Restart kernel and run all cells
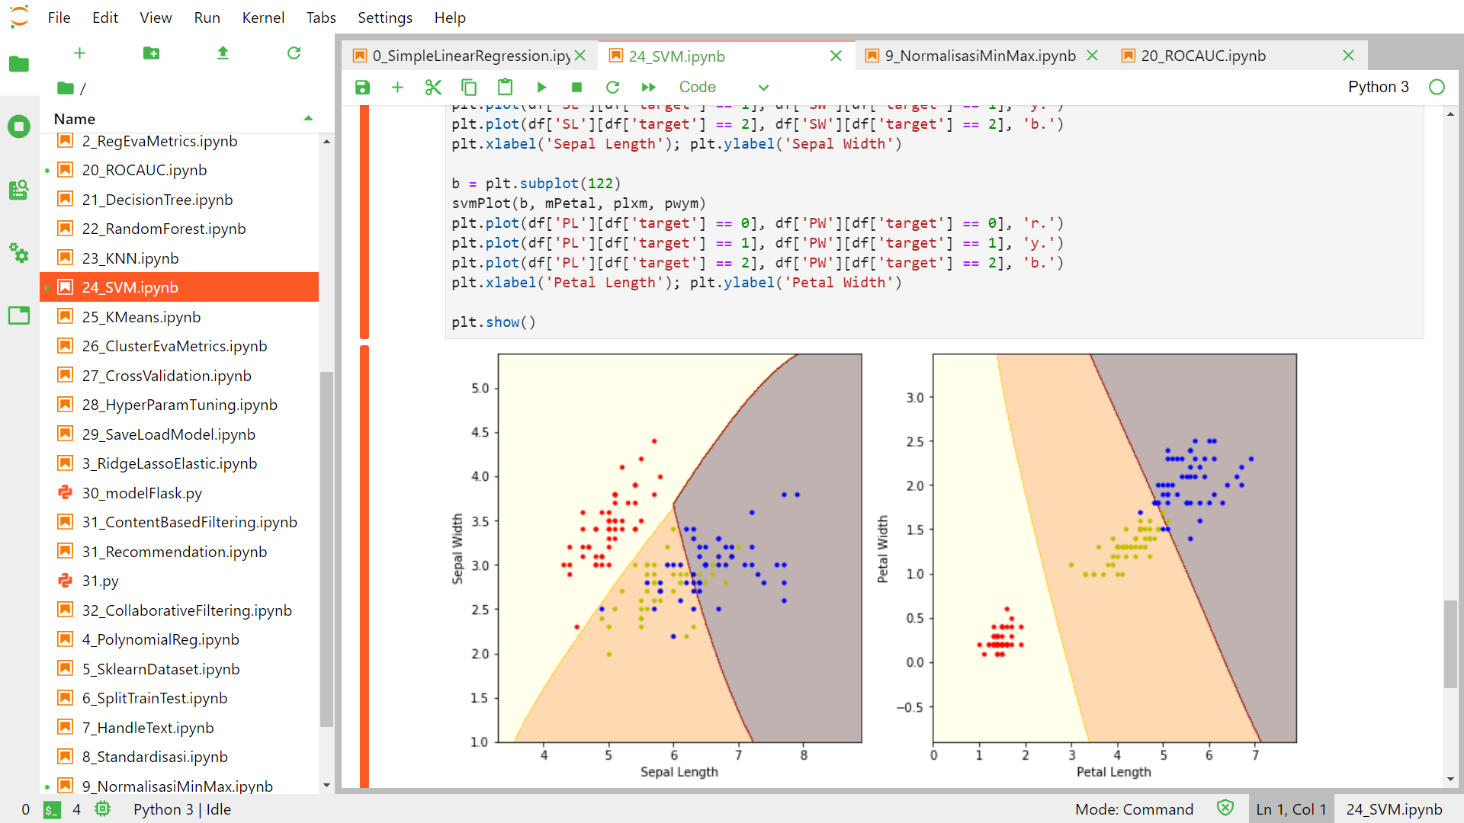 click(648, 87)
